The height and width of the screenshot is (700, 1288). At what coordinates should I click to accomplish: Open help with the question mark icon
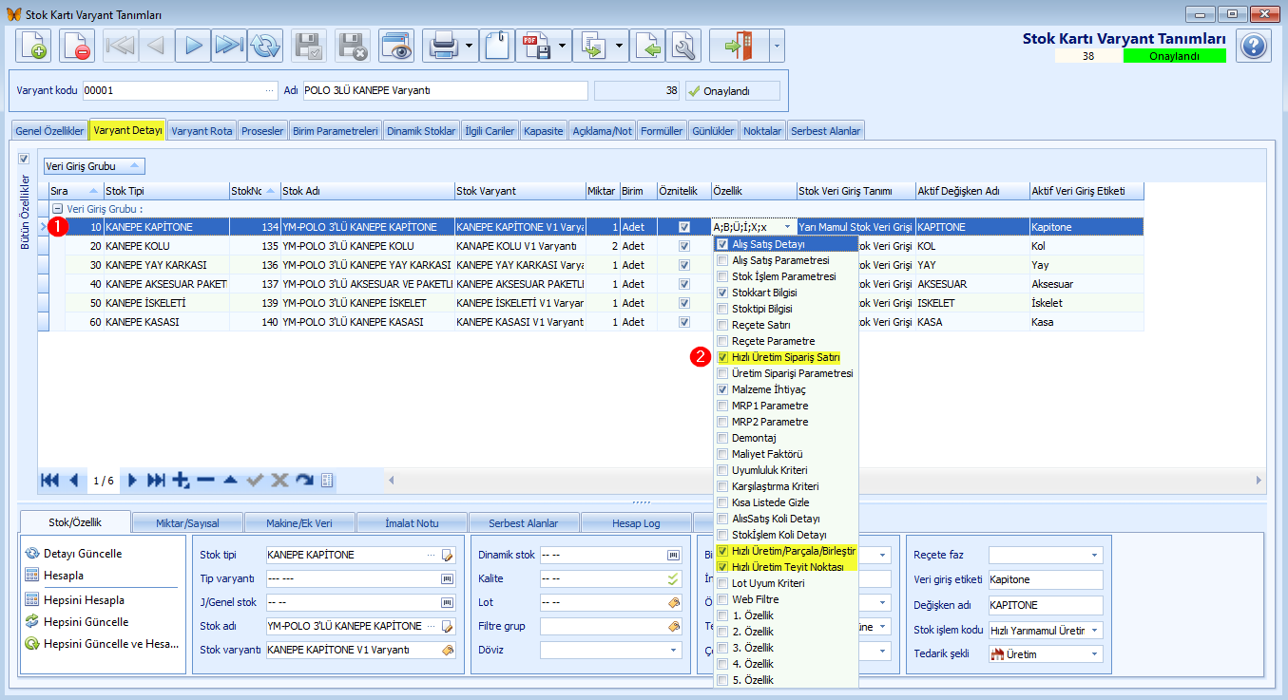coord(1254,46)
